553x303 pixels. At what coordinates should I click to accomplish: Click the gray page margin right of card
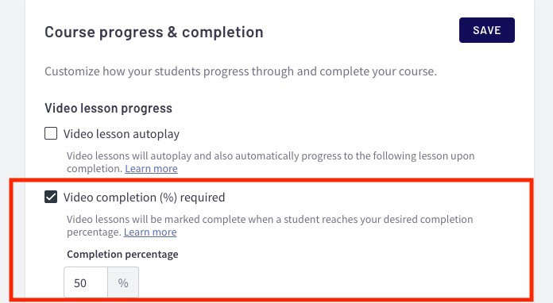coord(543,88)
